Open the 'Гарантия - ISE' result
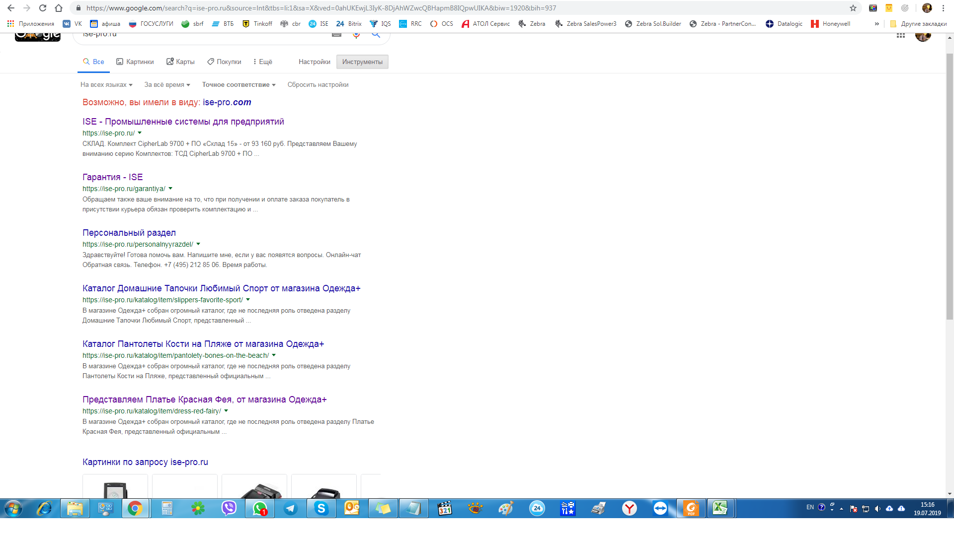Screen dimensions: 954x536 pyautogui.click(x=113, y=177)
